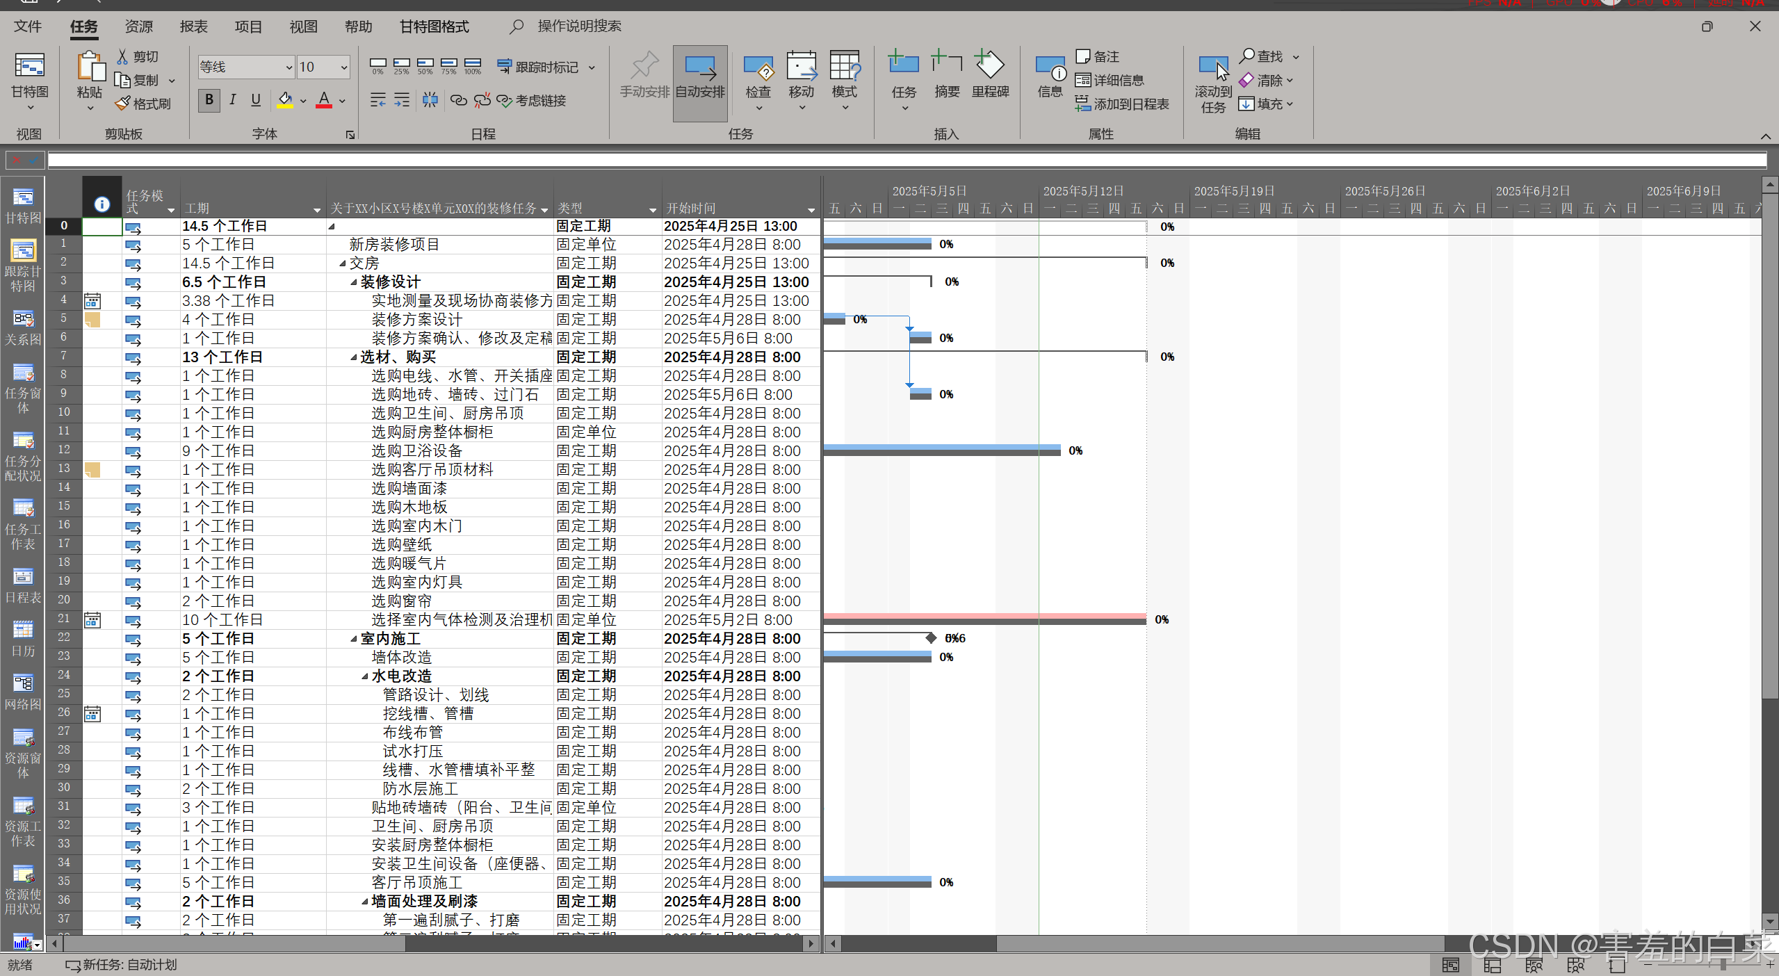1779x976 pixels.
Task: Insert a Milestone (里程碑)
Action: tap(989, 70)
